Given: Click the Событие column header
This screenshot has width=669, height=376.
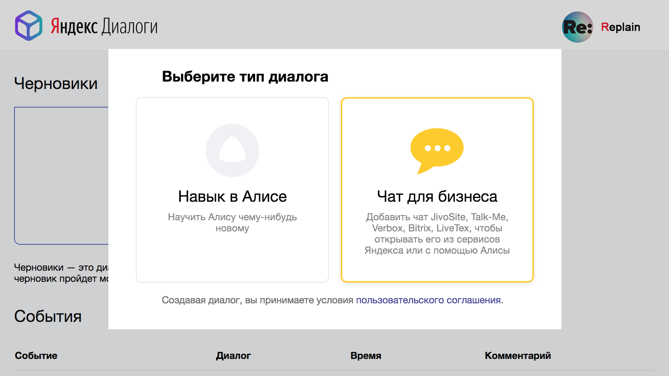Looking at the screenshot, I should coord(36,356).
